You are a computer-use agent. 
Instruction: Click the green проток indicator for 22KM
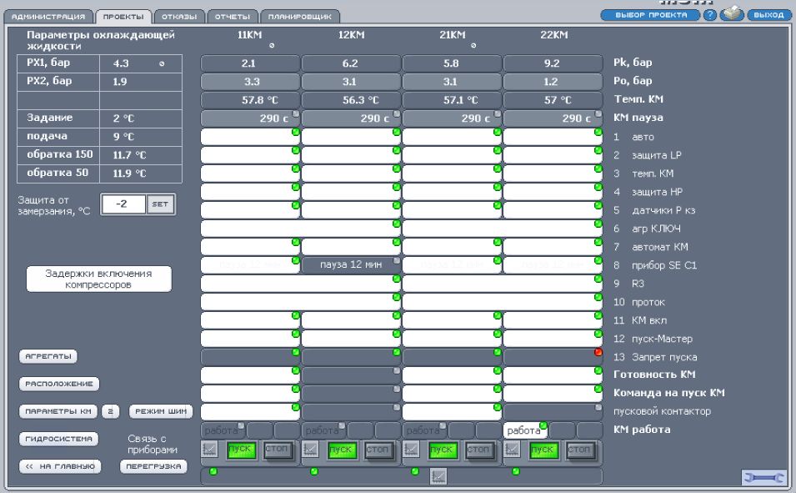click(x=598, y=297)
